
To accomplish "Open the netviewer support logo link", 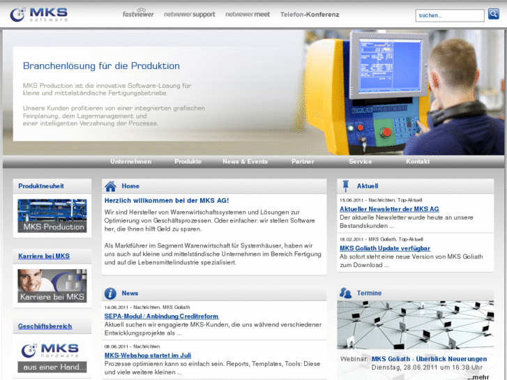I will tap(190, 15).
